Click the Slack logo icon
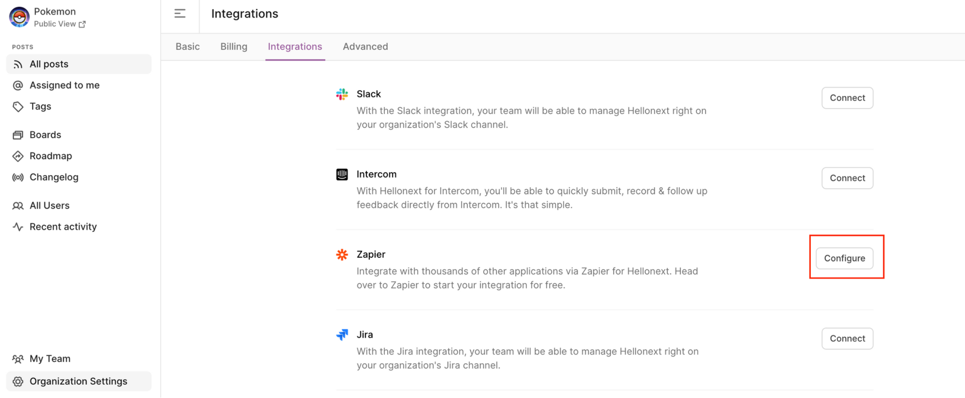This screenshot has height=398, width=965. [x=342, y=94]
